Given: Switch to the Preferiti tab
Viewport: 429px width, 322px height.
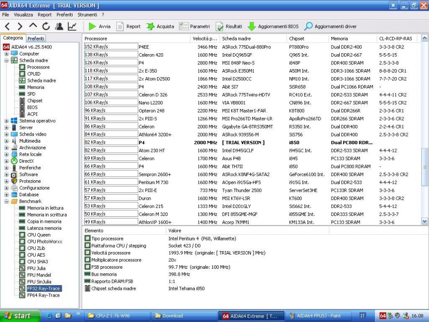Looking at the screenshot, I should pyautogui.click(x=36, y=38).
